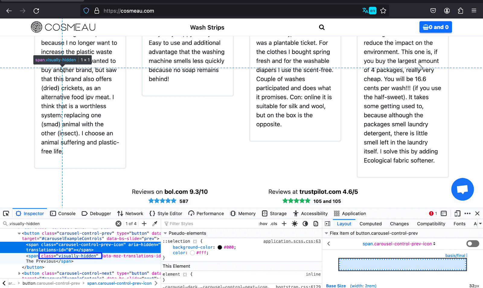This screenshot has height=288, width=483.
Task: Toggle print media simulation
Action: click(x=316, y=224)
